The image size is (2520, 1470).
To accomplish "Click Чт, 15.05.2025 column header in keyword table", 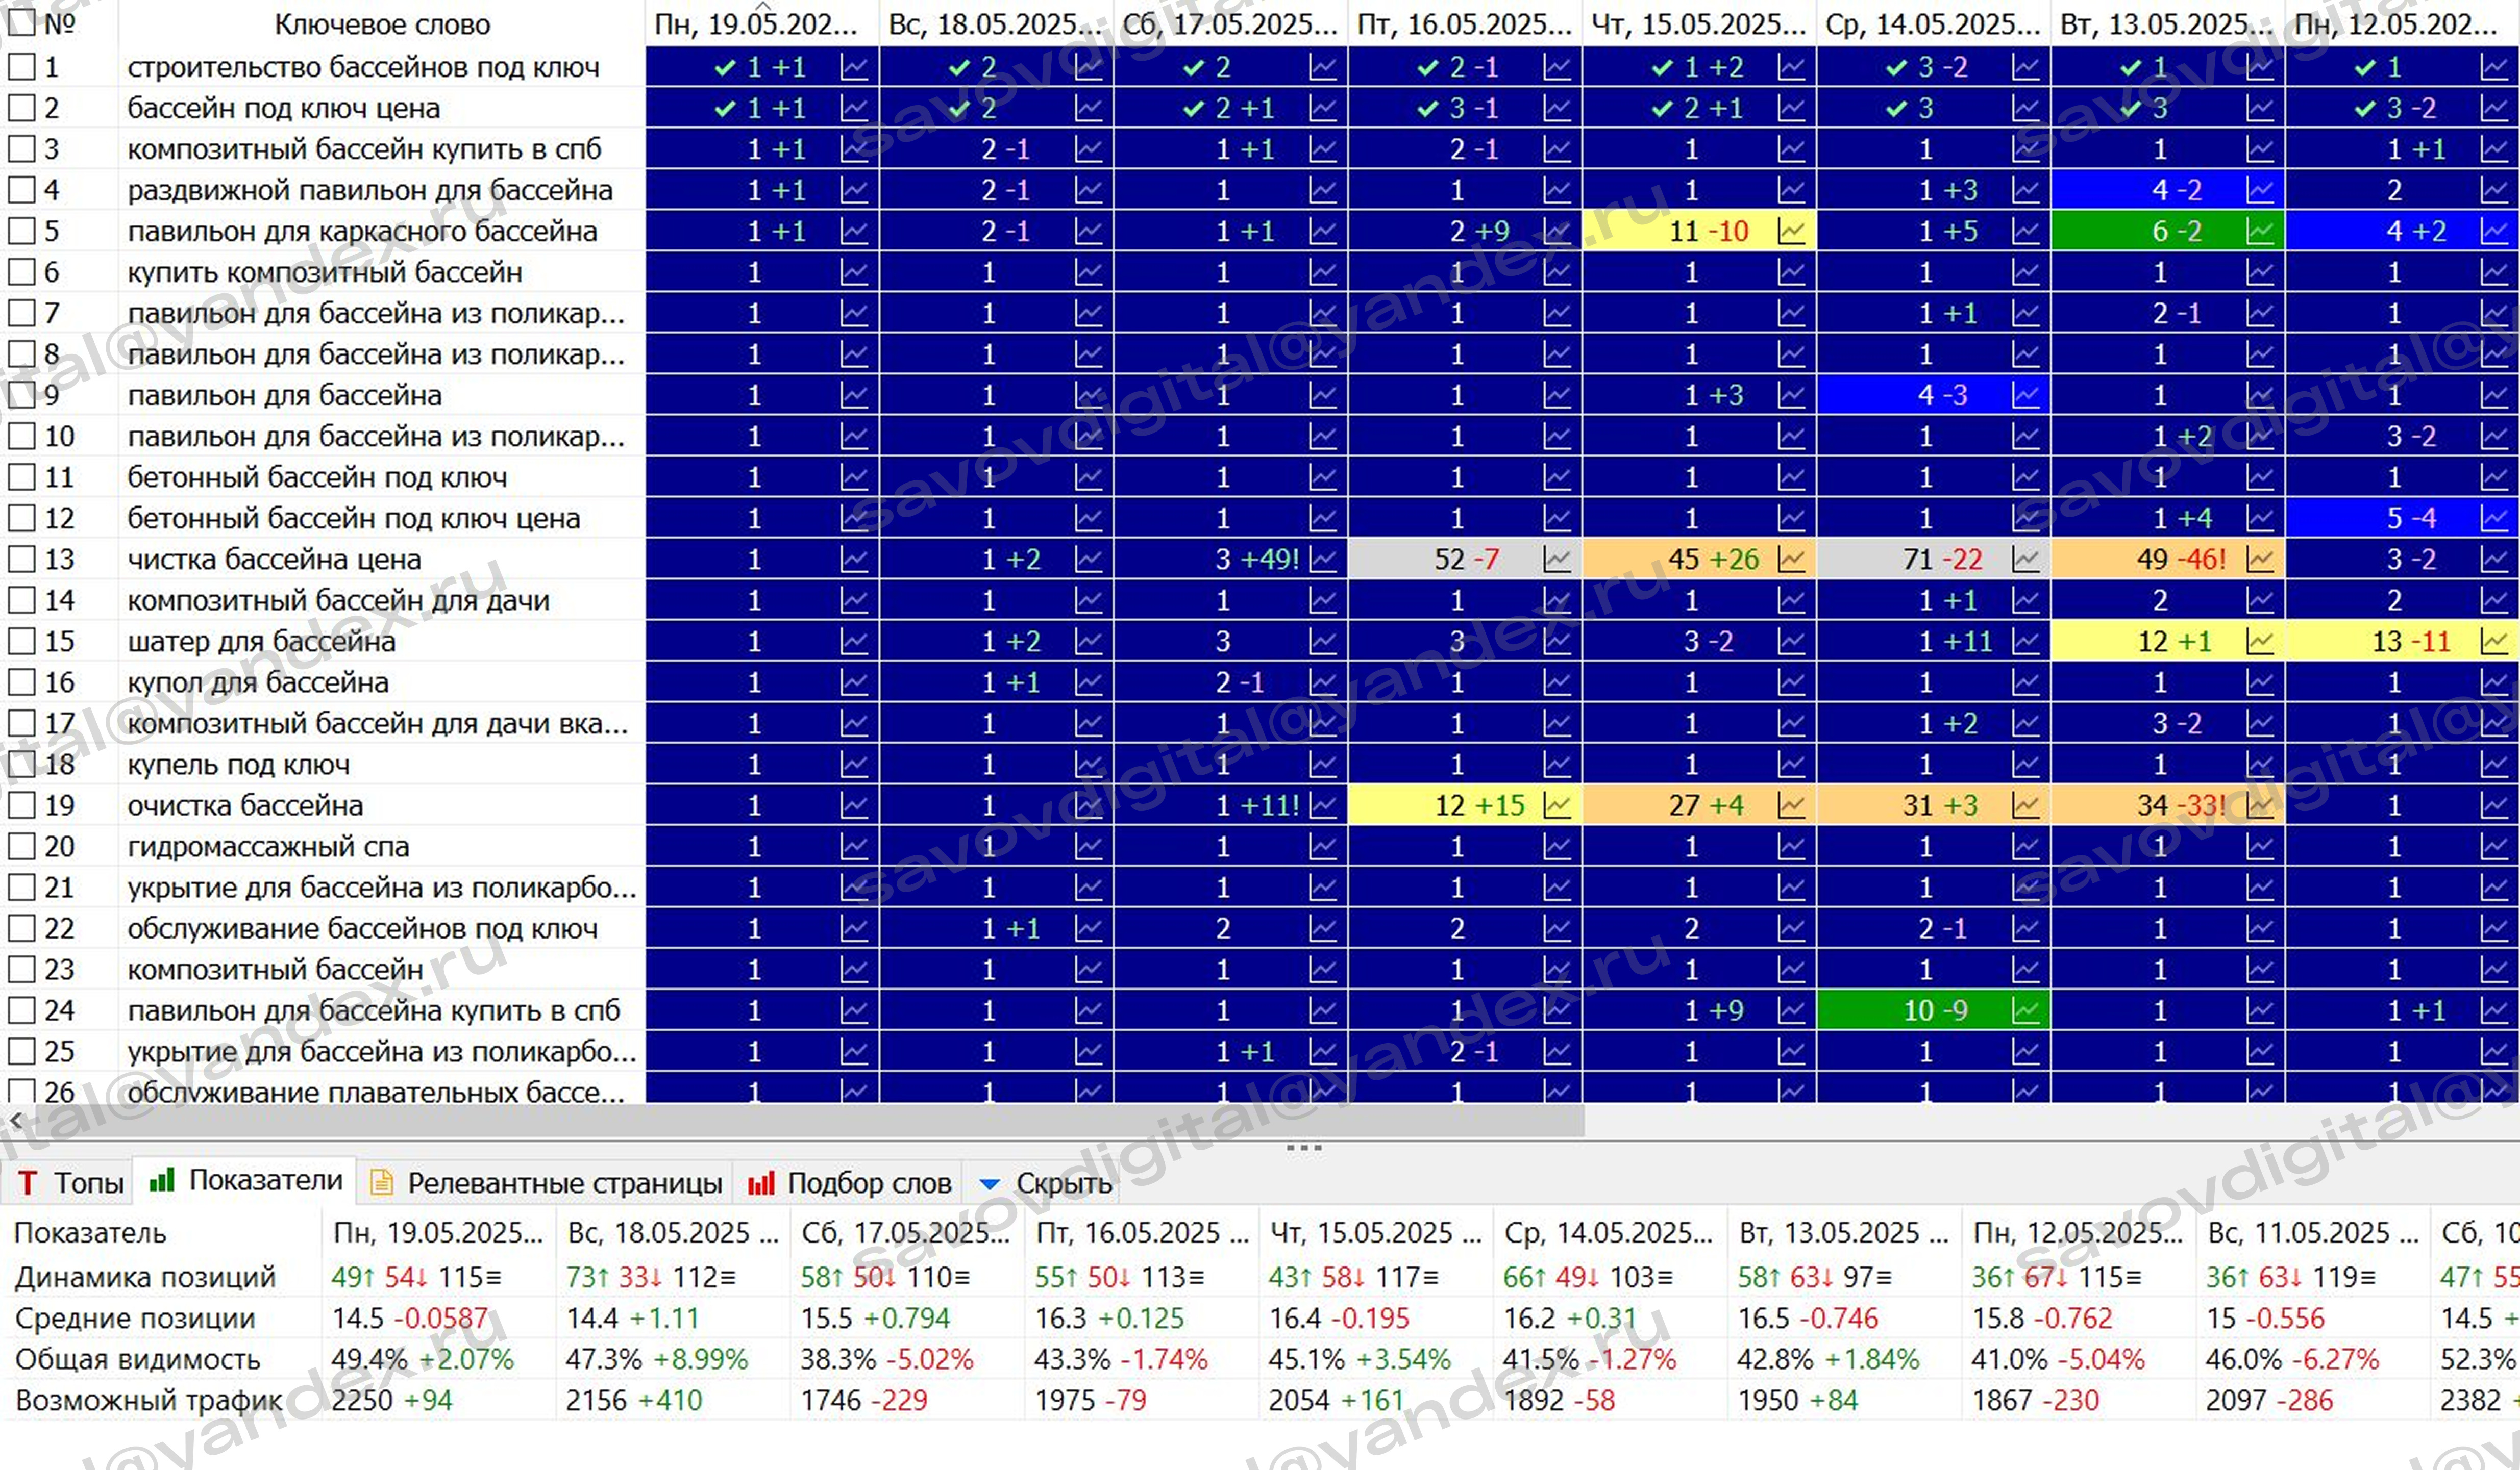I will click(1699, 24).
